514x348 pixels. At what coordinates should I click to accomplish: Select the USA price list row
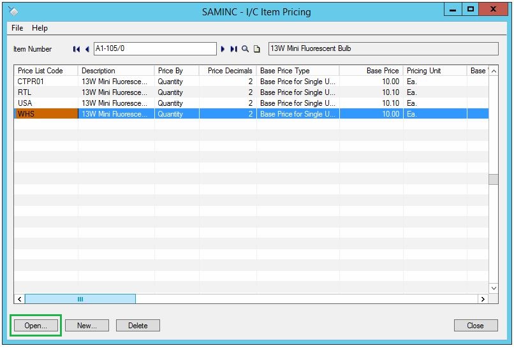tap(46, 103)
